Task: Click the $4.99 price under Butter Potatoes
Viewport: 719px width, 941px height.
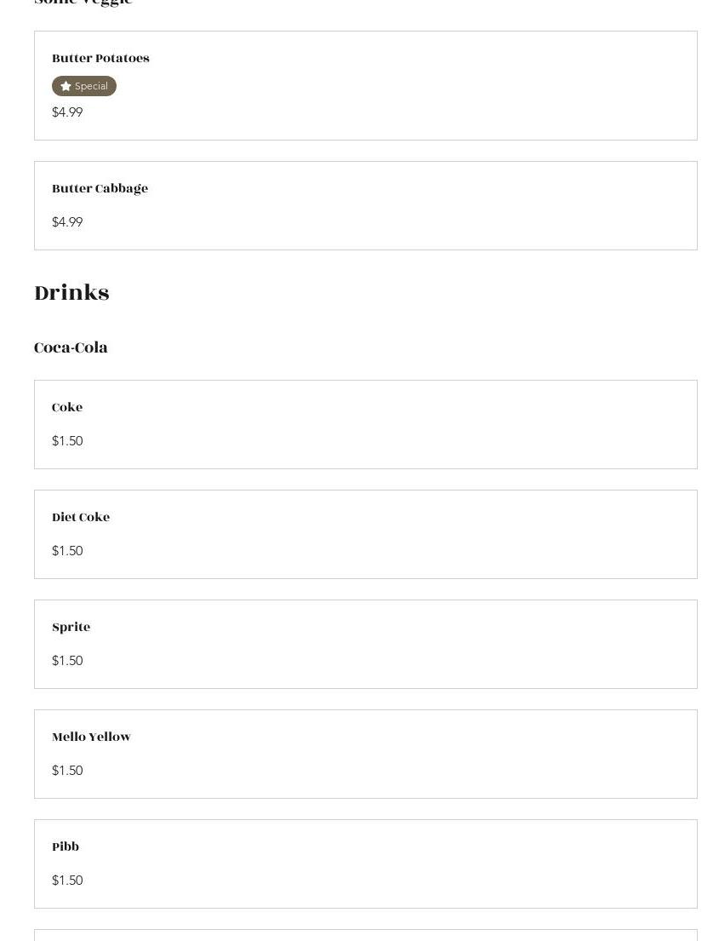Action: tap(67, 112)
